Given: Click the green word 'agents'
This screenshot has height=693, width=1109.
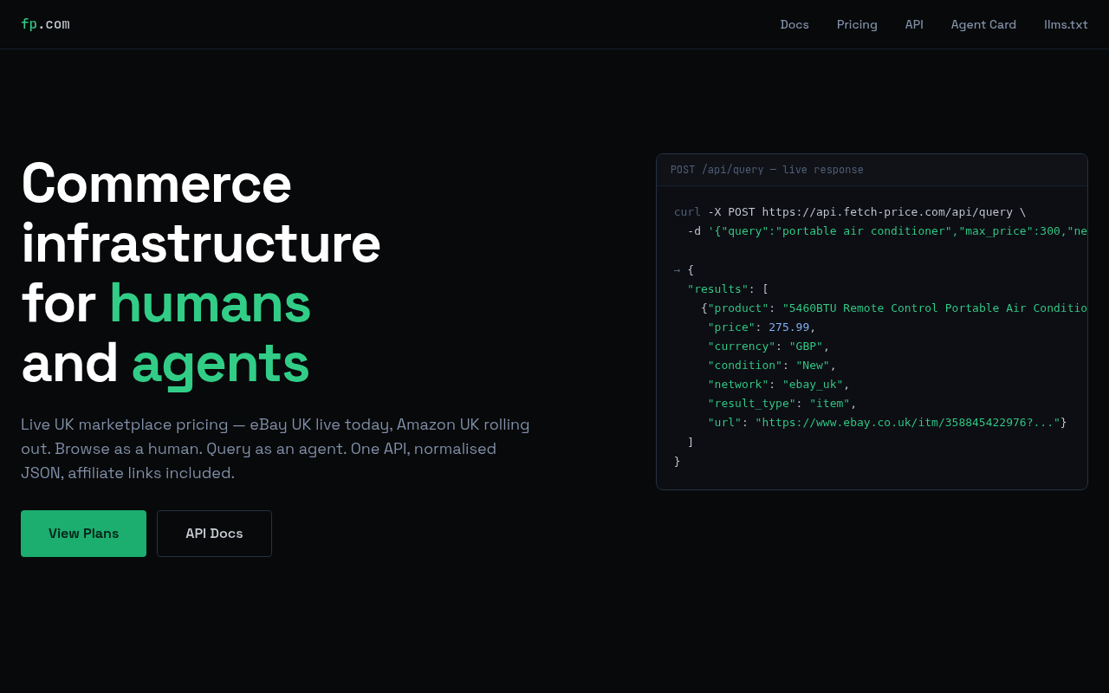Looking at the screenshot, I should tap(220, 363).
